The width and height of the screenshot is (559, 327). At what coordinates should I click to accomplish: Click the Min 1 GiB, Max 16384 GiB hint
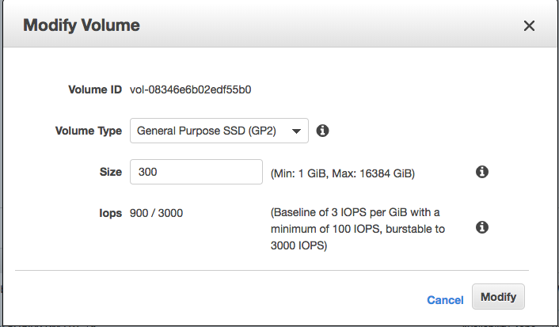coord(342,173)
